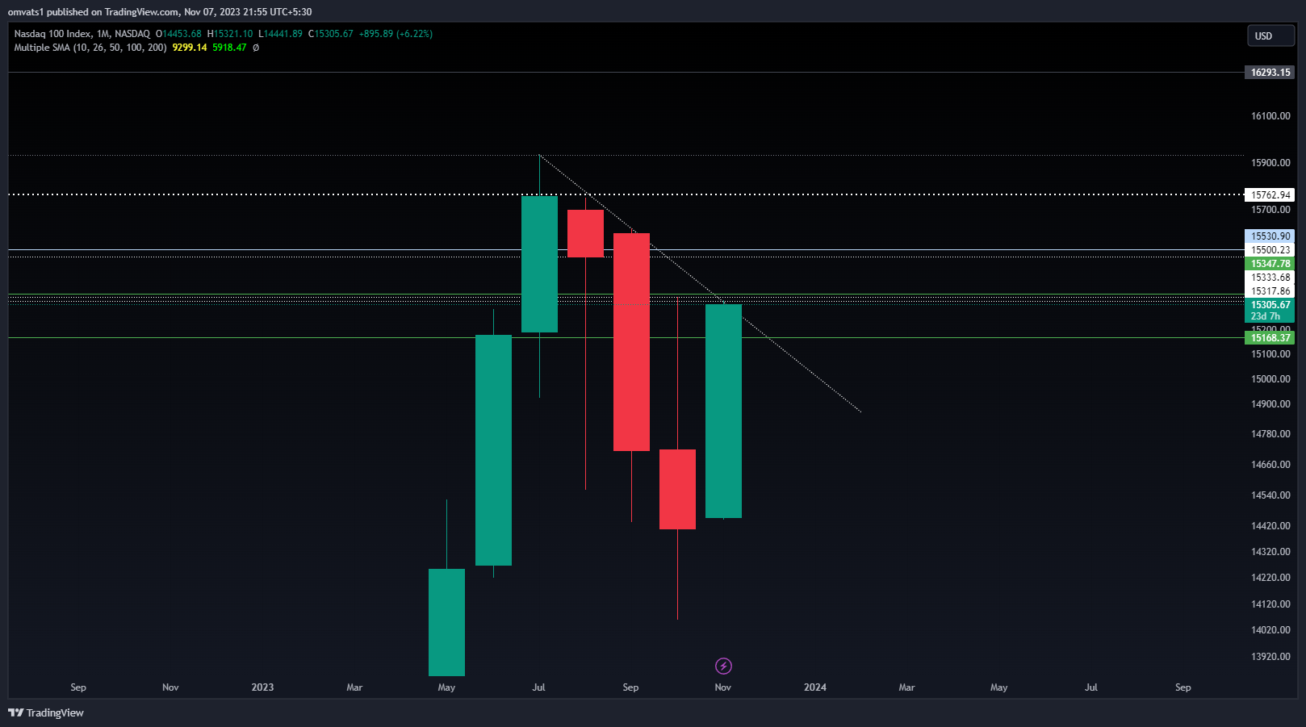Click the 15317.86 price label
Screen dimensions: 1306x727
[1270, 291]
